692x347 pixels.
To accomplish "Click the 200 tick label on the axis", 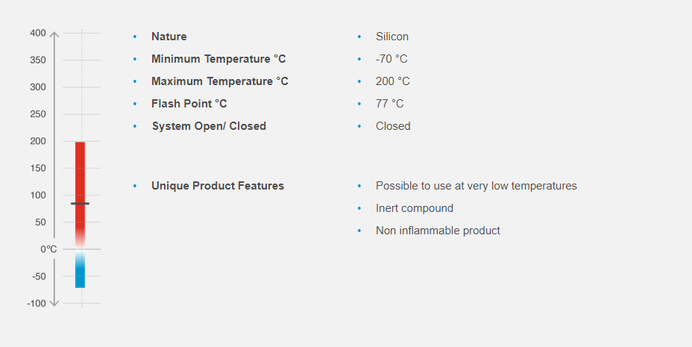I will pos(38,141).
